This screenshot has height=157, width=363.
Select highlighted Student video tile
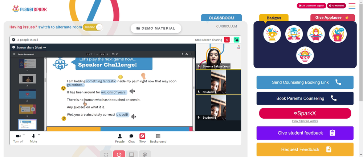(x=218, y=82)
